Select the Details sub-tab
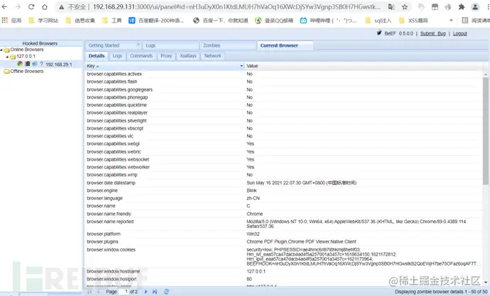The image size is (490, 296). tap(97, 56)
